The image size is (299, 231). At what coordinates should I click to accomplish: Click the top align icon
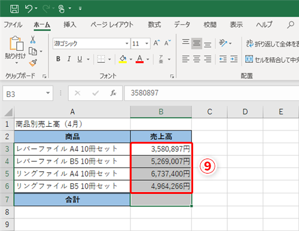click(186, 42)
